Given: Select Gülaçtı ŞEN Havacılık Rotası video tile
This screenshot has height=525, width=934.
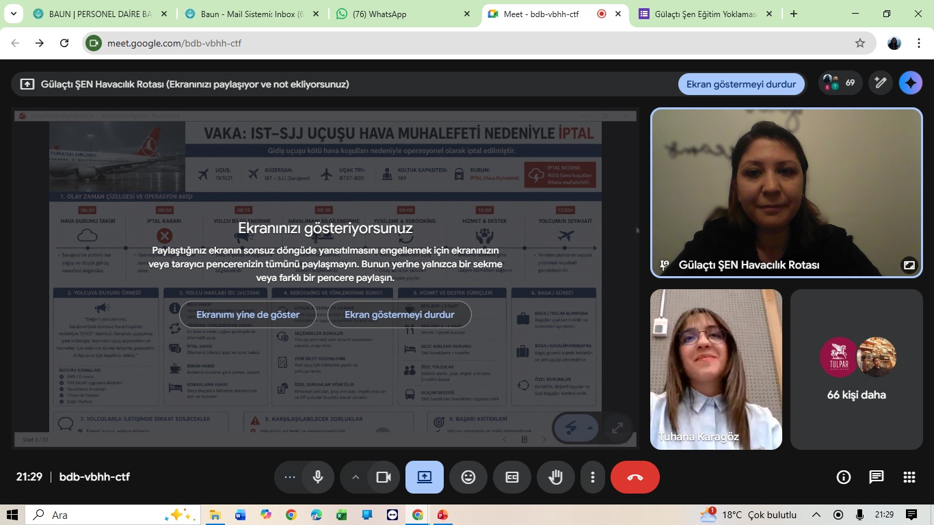Looking at the screenshot, I should tap(786, 193).
